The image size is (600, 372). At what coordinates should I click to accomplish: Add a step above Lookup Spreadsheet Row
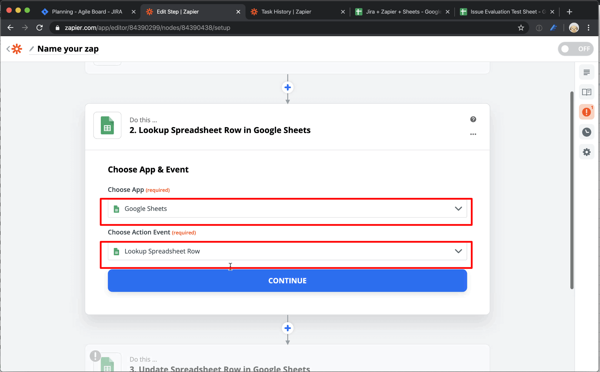click(x=288, y=87)
